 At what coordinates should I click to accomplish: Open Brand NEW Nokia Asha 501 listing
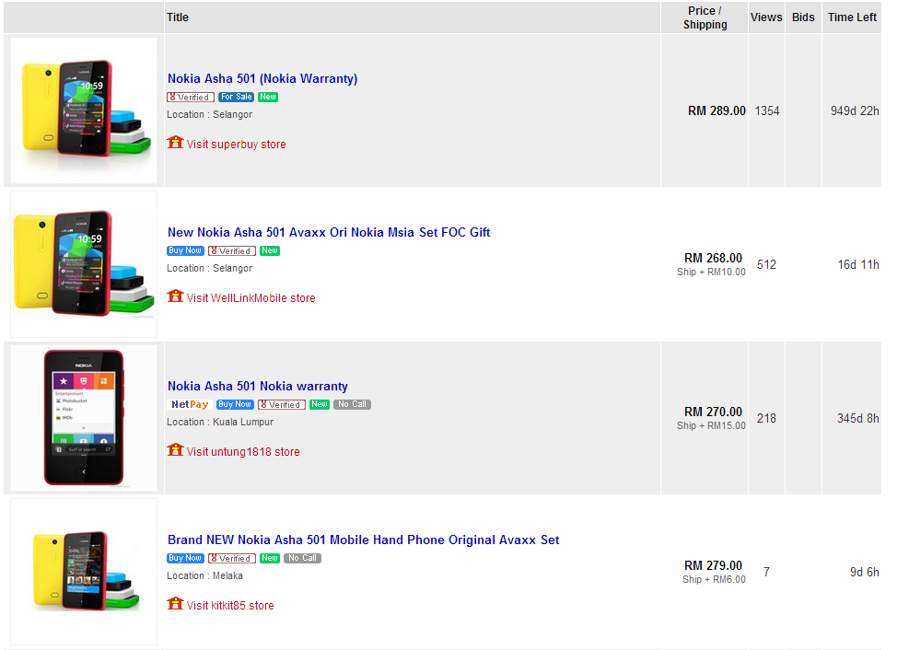363,540
